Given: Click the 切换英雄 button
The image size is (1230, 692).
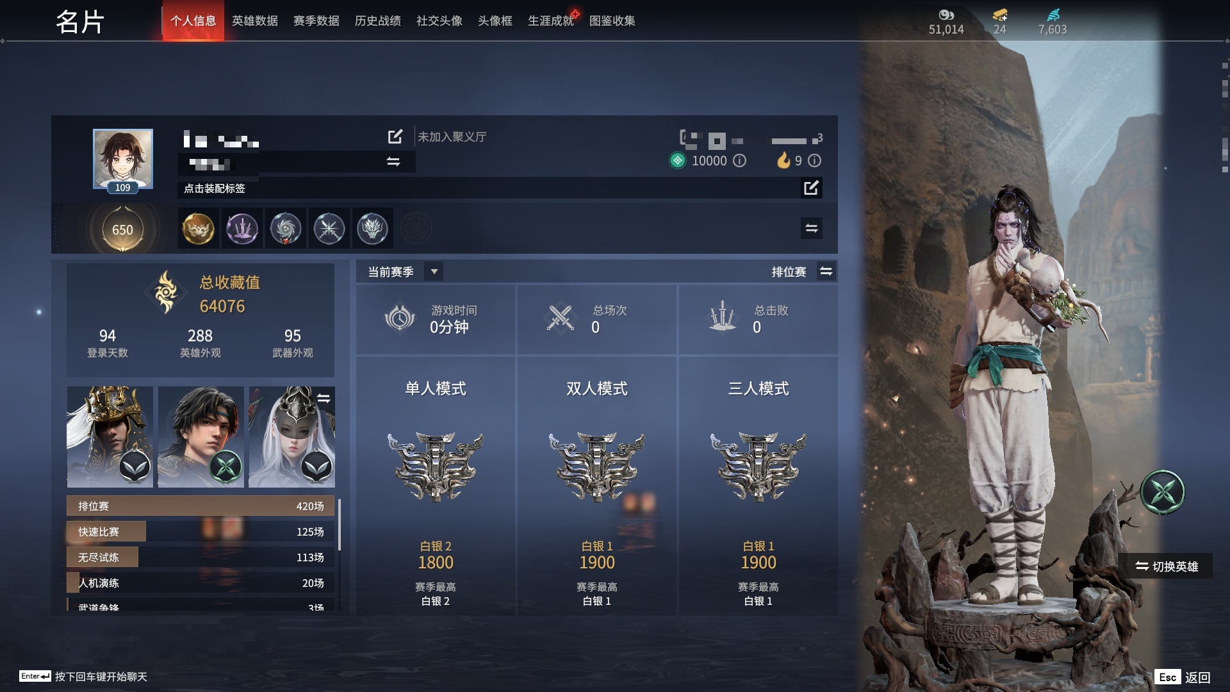Looking at the screenshot, I should 1166,566.
